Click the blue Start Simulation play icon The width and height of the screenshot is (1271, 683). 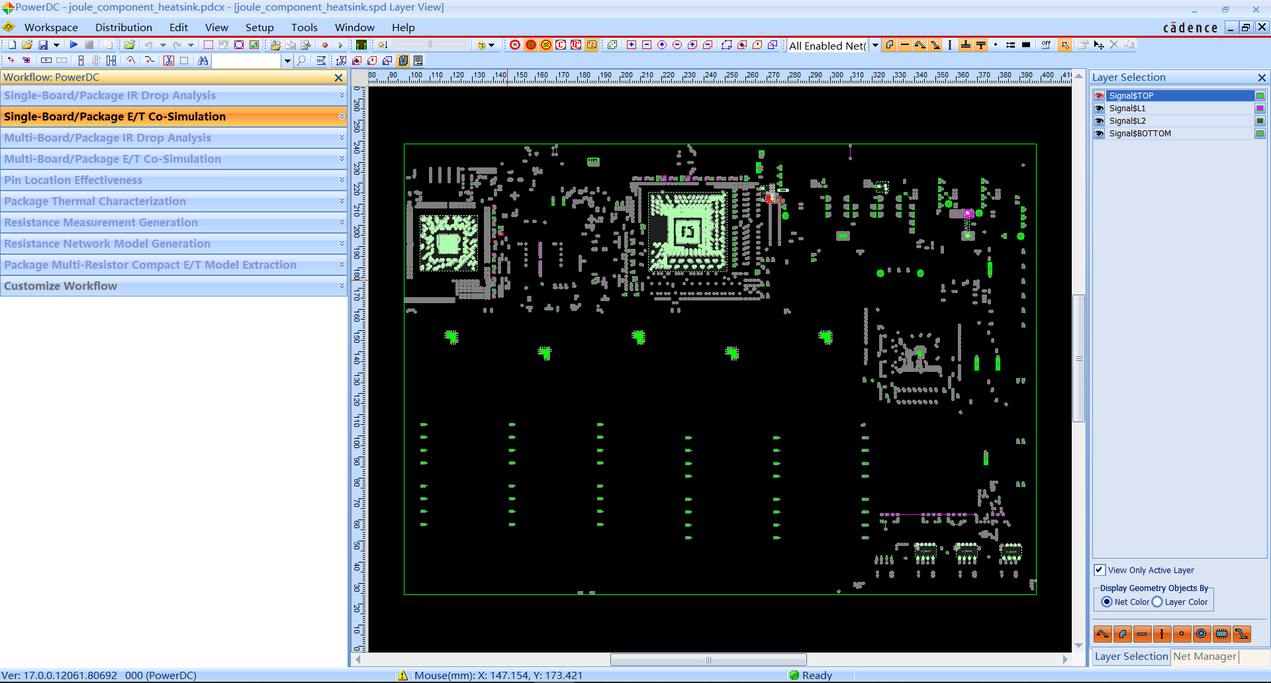pyautogui.click(x=73, y=45)
